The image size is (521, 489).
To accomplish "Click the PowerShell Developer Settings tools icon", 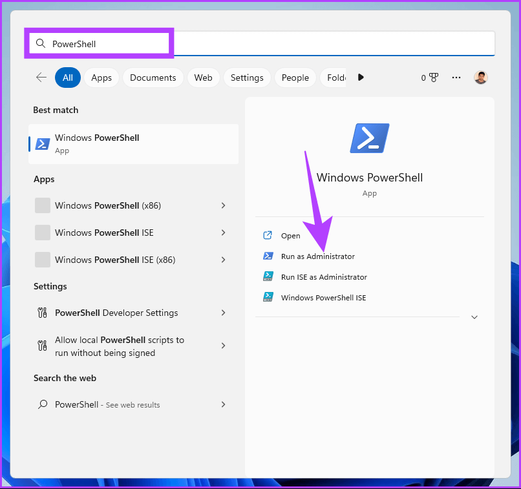I will [x=42, y=313].
